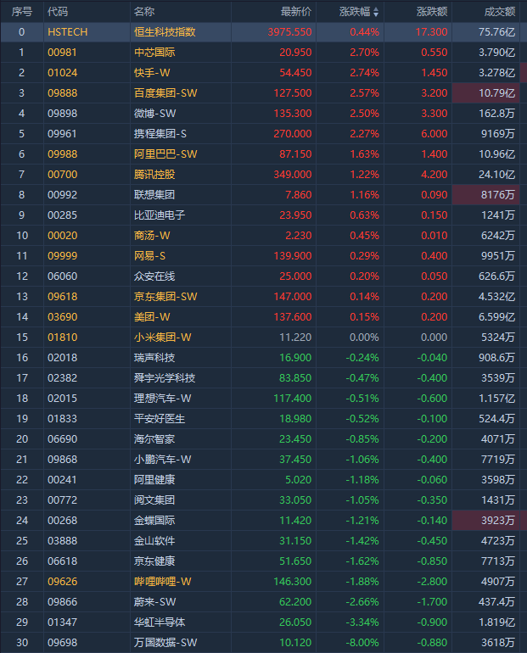Click 哔哩哔哩-W stock name

(x=162, y=582)
